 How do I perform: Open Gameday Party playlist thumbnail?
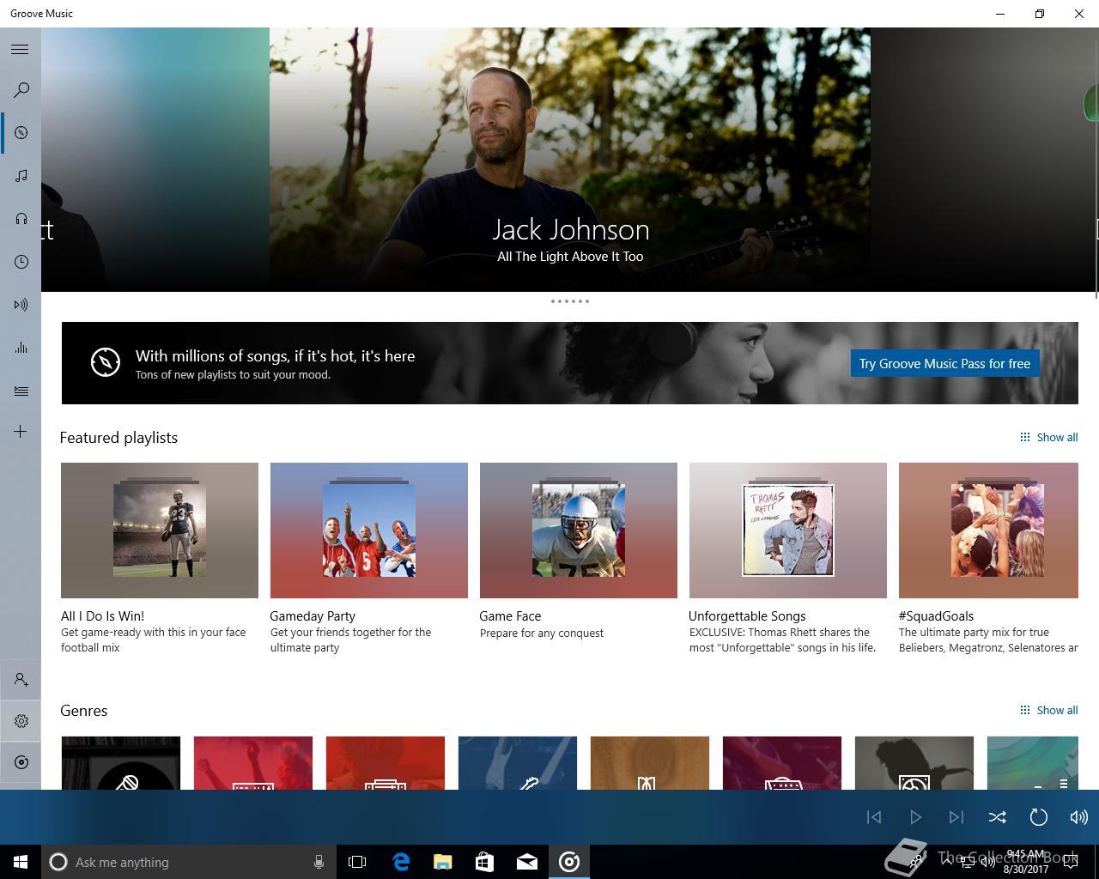[x=369, y=530]
